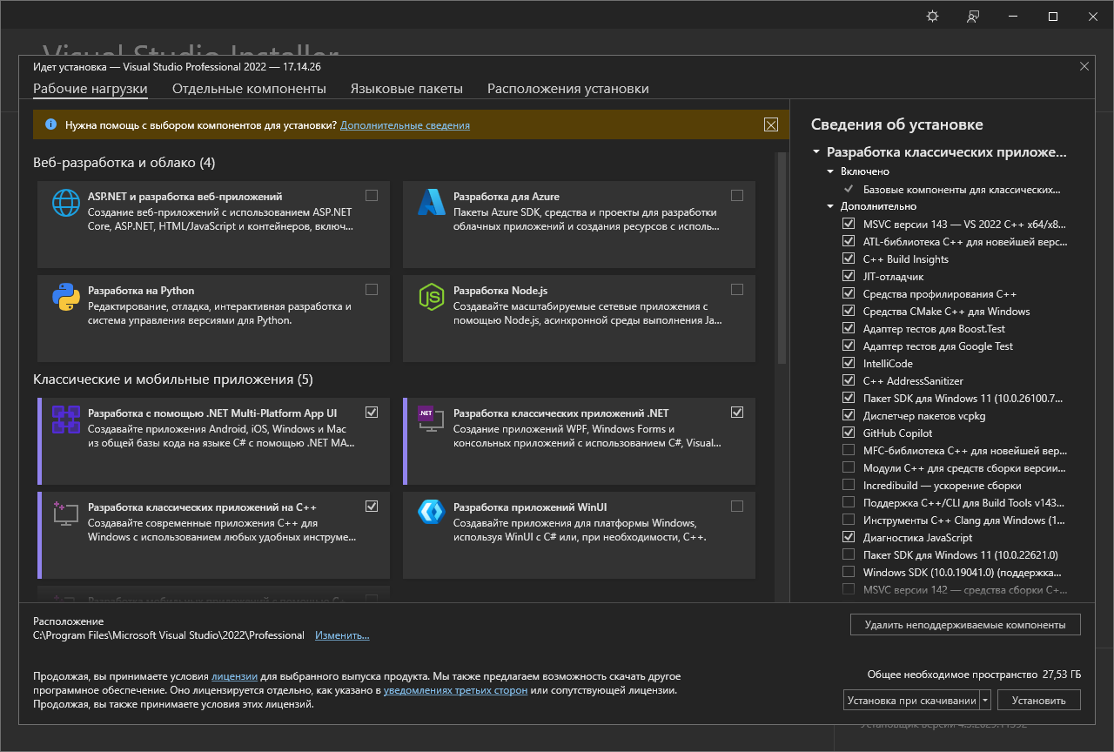The width and height of the screenshot is (1114, 752).
Task: Click the Node.js workload icon
Action: [432, 297]
